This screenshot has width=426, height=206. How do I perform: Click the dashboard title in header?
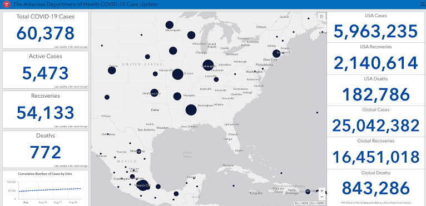pos(85,4)
